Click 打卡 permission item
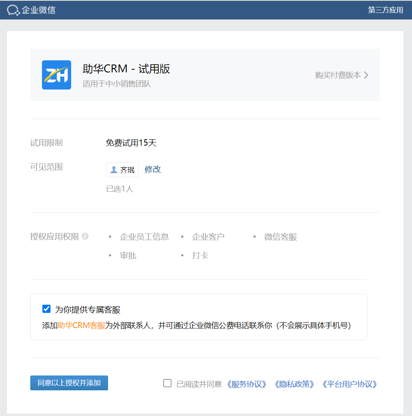Screen dimensions: 412x416 pyautogui.click(x=200, y=255)
